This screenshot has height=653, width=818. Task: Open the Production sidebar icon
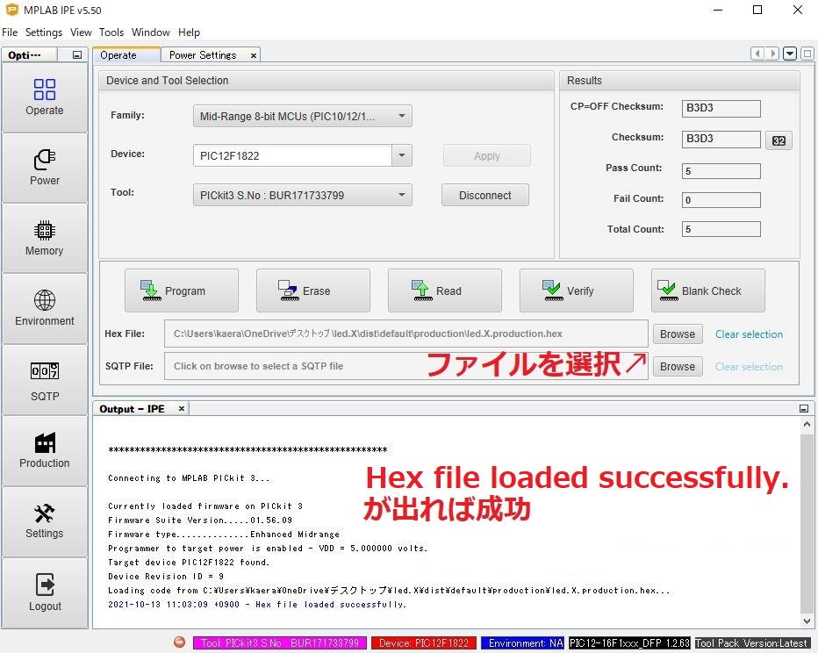coord(45,451)
